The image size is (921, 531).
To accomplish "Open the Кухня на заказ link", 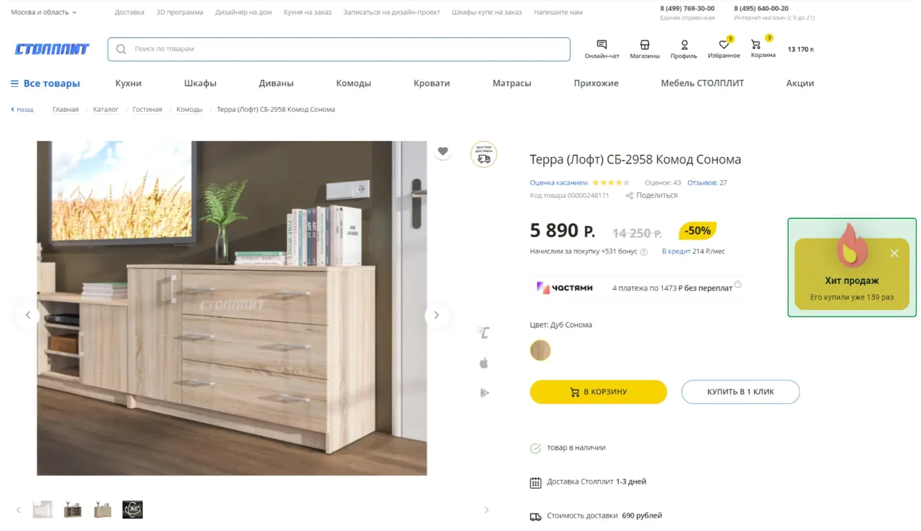I will click(308, 12).
